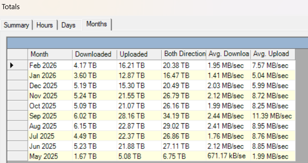Open the Hours tab
308x163 pixels.
pyautogui.click(x=45, y=25)
